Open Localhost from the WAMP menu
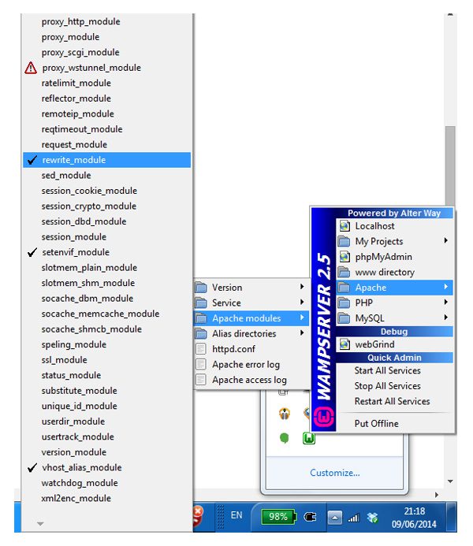Image resolution: width=473 pixels, height=546 pixels. pos(395,226)
